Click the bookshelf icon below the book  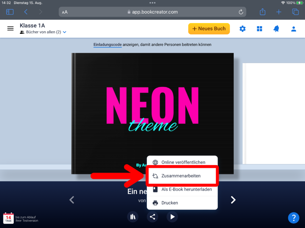pos(133,217)
